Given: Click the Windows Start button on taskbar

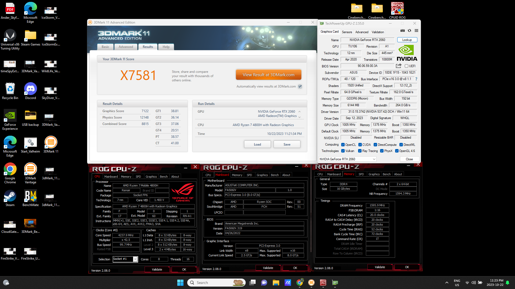Looking at the screenshot, I should point(180,283).
